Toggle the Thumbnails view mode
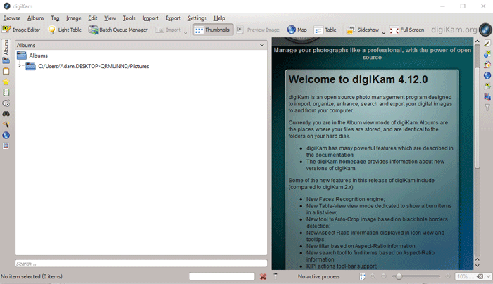 [213, 30]
